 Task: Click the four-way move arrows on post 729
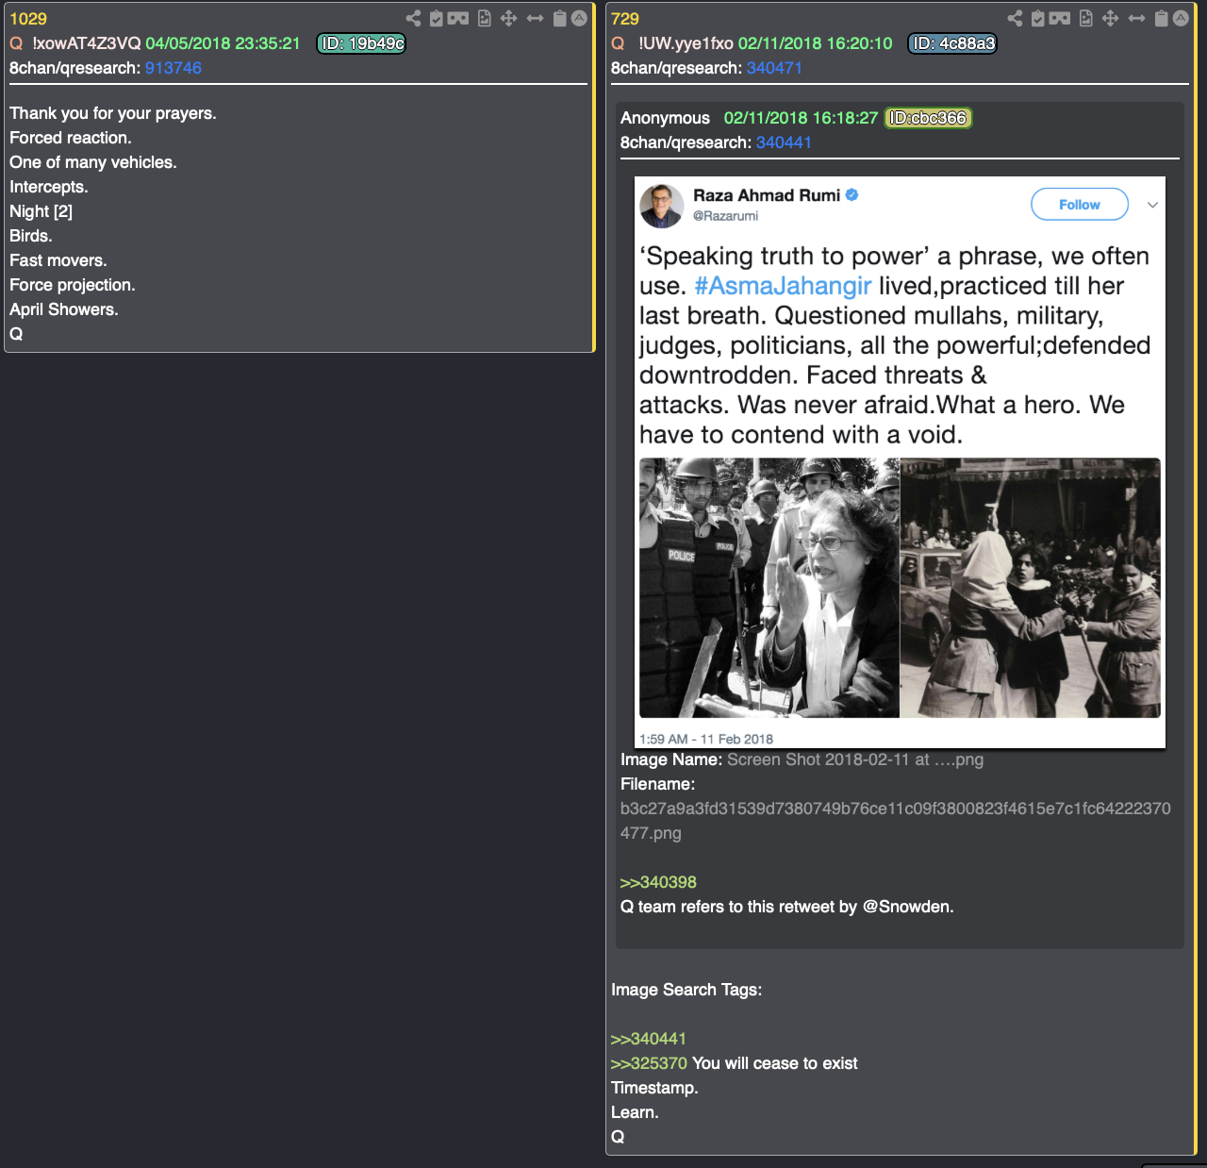(x=1111, y=18)
